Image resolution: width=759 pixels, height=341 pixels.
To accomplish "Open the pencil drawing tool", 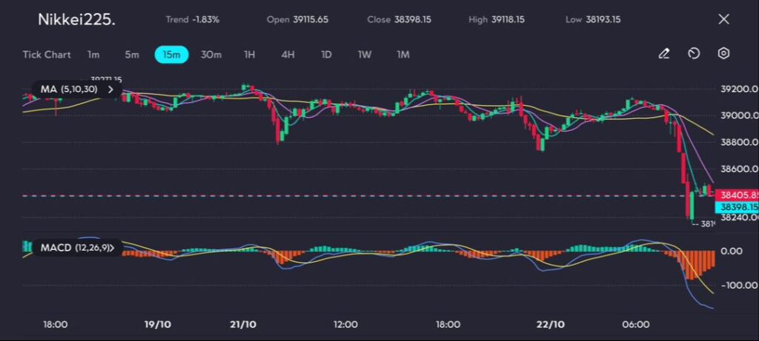I will pos(664,53).
